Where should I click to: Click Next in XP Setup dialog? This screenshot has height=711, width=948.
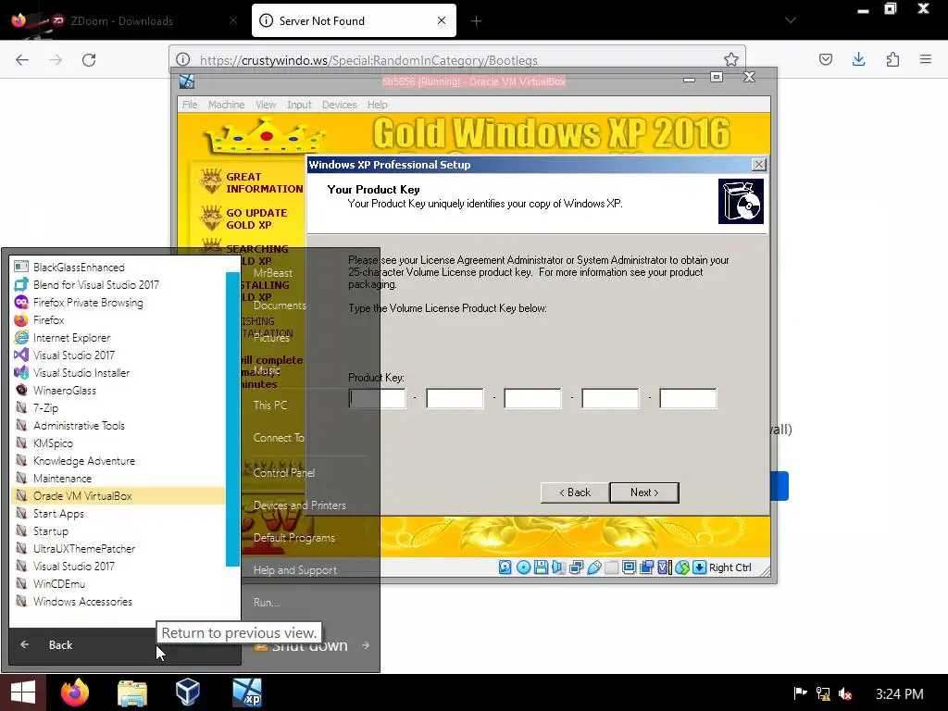coord(644,493)
